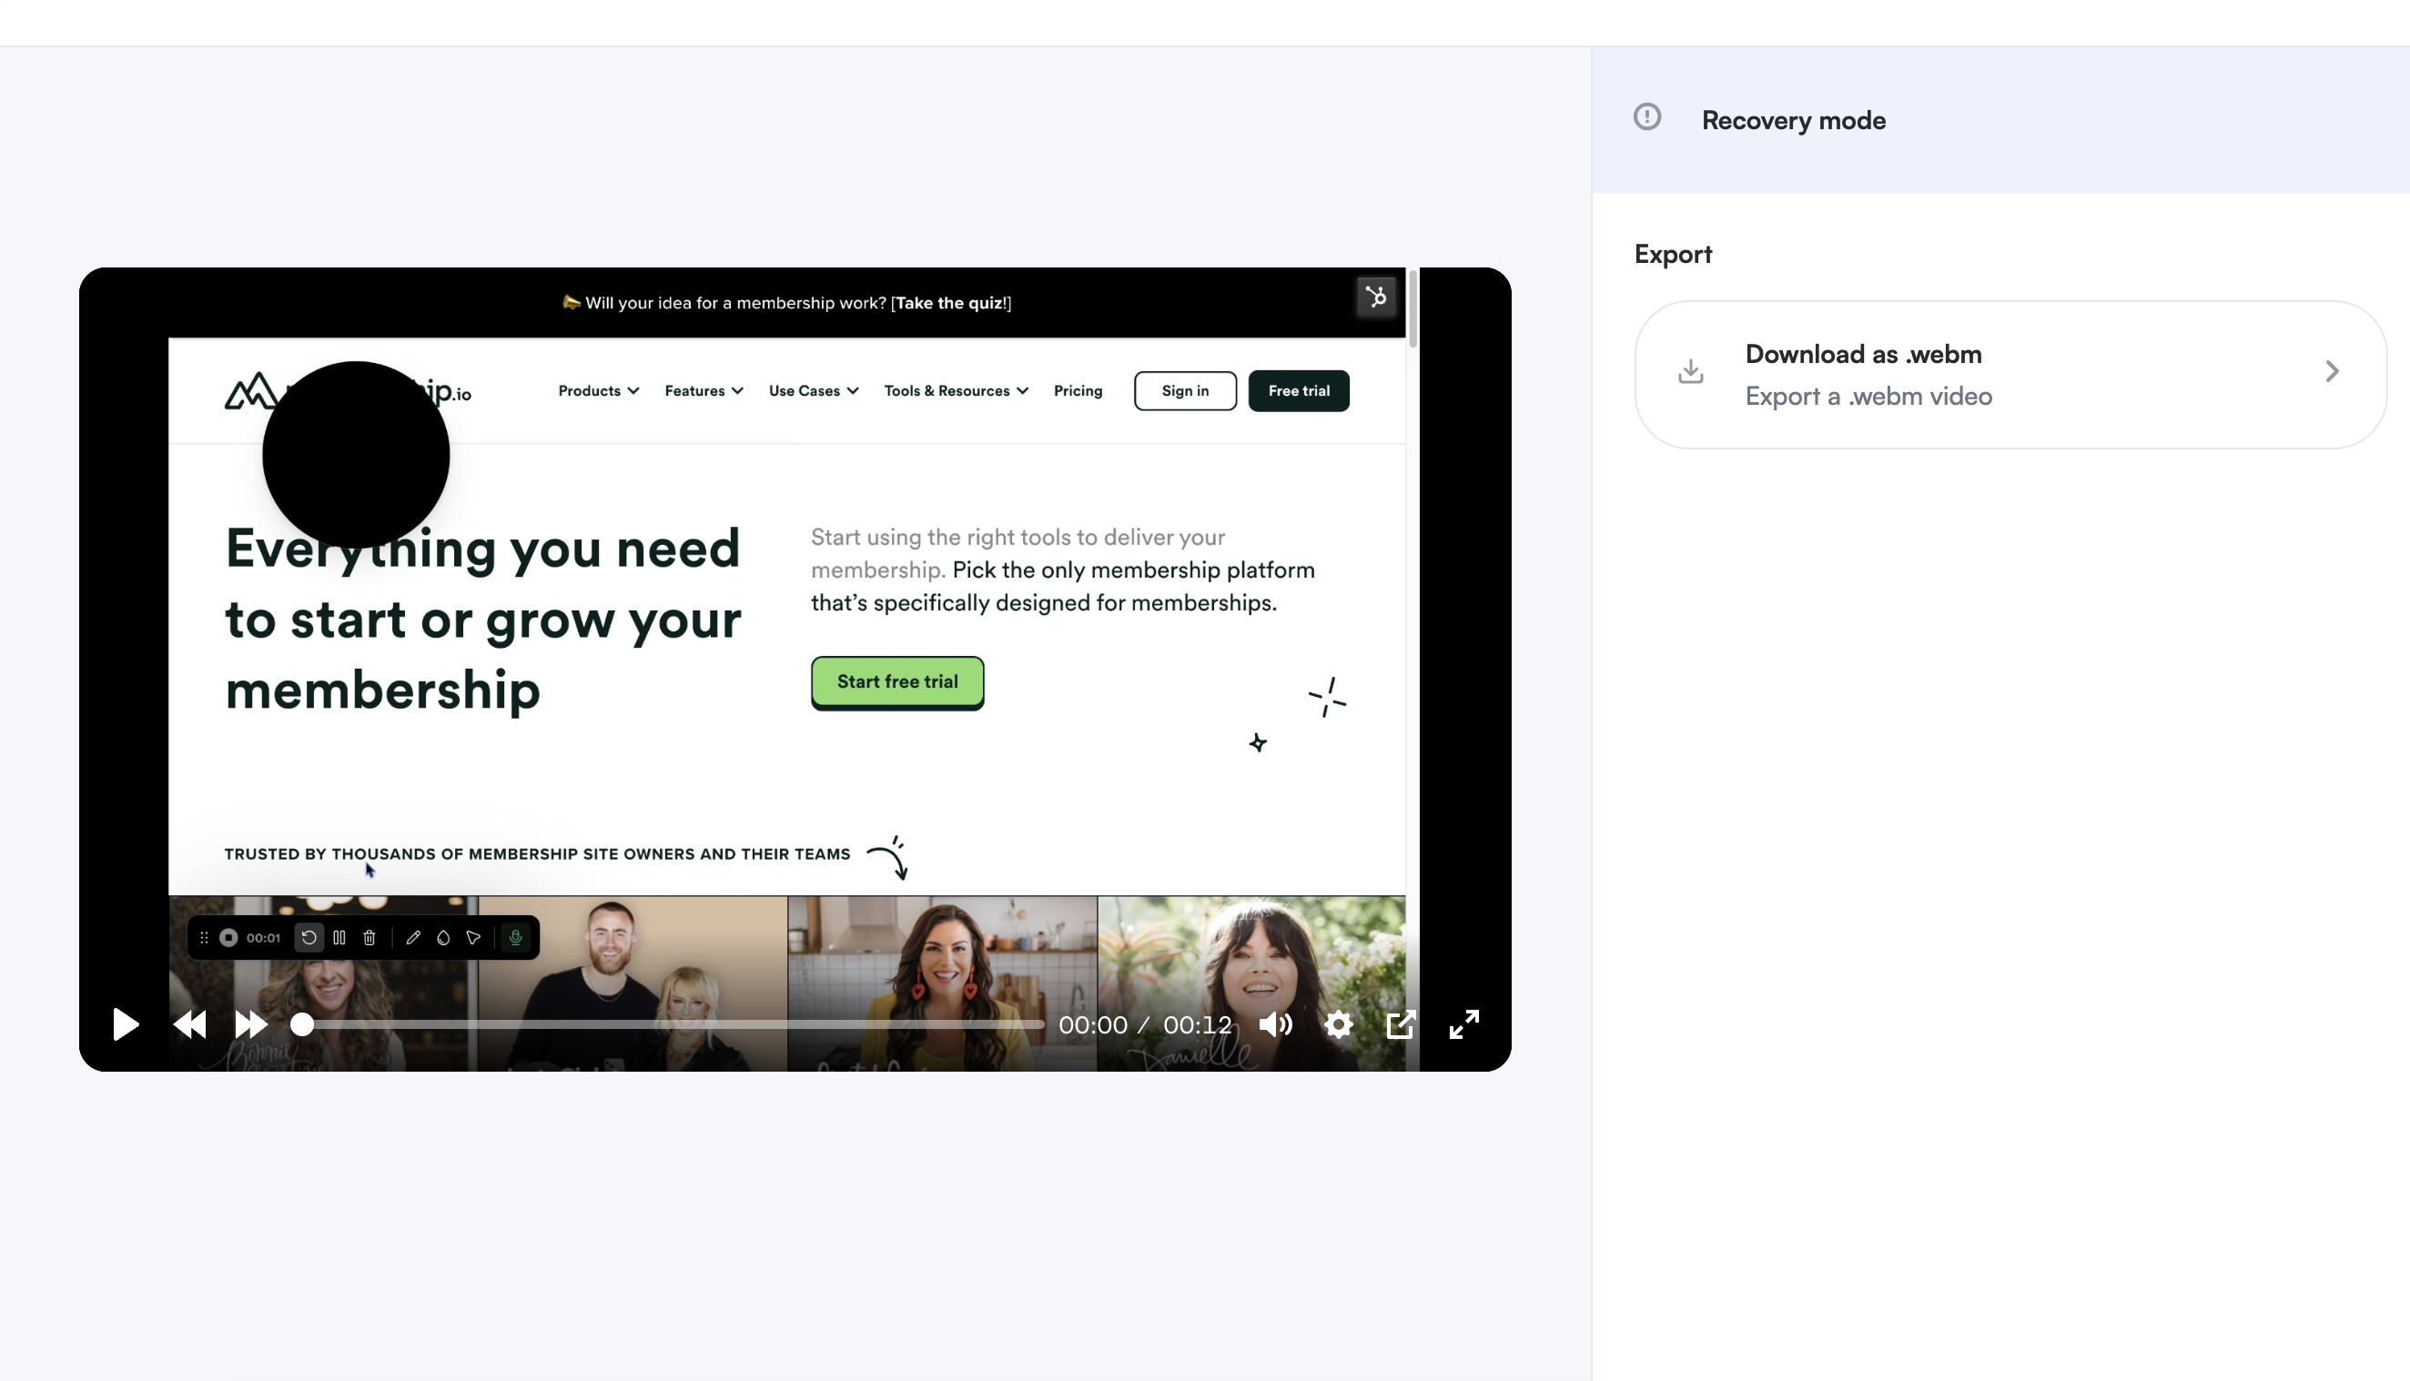The height and width of the screenshot is (1381, 2410).
Task: Click the Recovery mode heading
Action: pyautogui.click(x=1793, y=120)
